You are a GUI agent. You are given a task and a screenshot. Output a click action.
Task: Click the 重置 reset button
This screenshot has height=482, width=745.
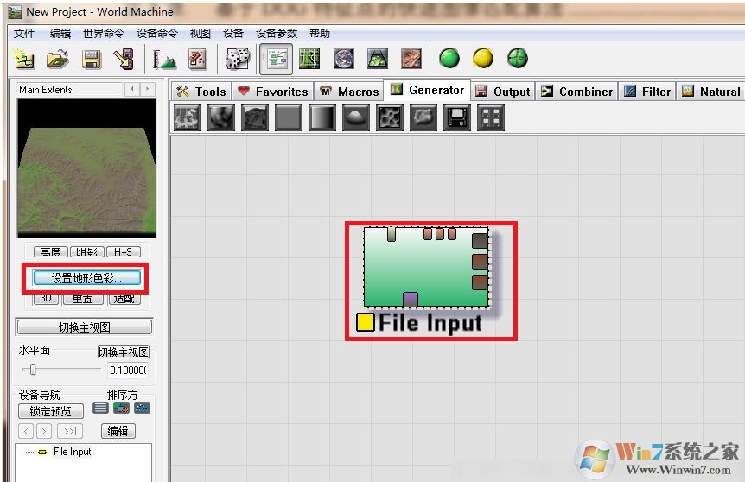83,299
